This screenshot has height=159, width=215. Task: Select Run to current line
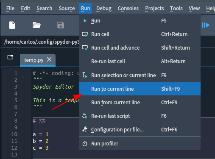coord(140,89)
